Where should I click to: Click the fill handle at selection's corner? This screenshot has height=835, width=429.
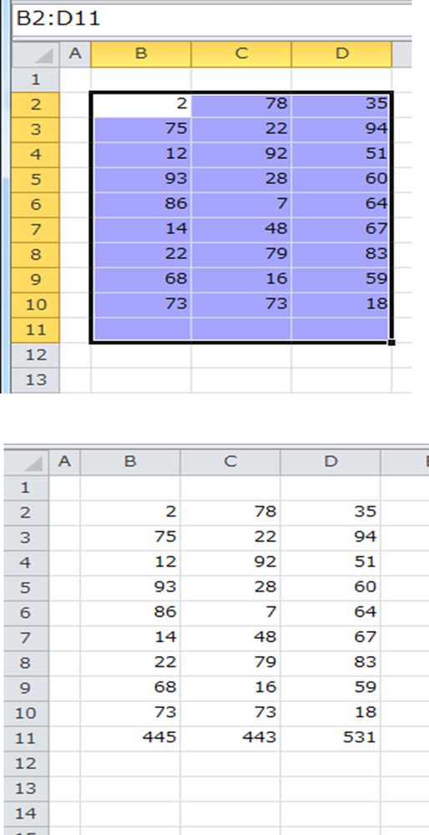tap(391, 343)
